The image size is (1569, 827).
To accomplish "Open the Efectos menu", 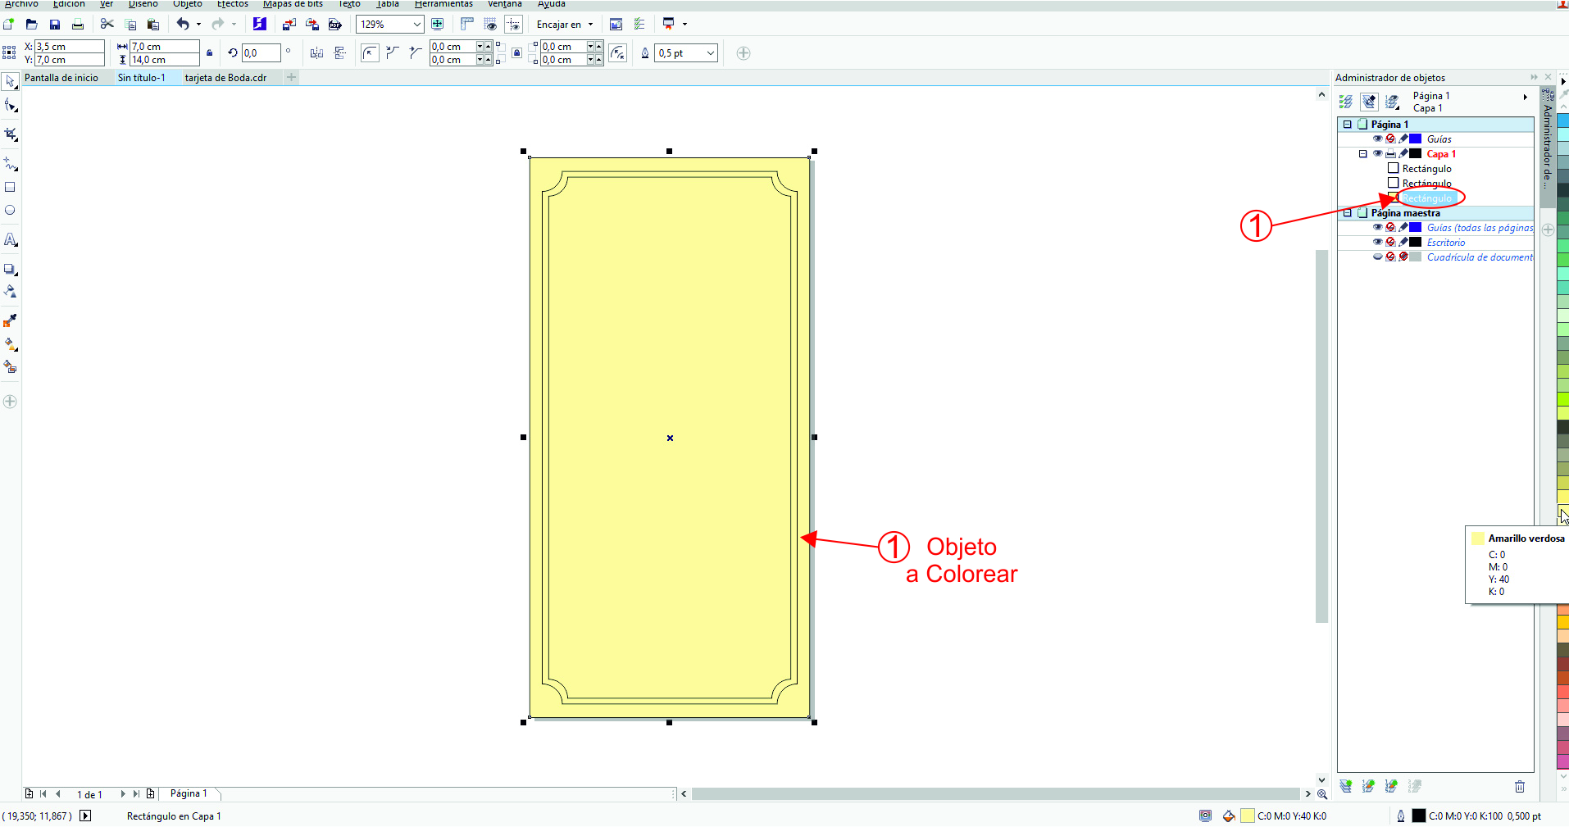I will [233, 4].
